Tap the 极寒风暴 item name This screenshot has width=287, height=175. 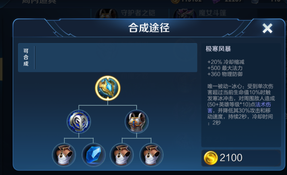click(x=218, y=49)
